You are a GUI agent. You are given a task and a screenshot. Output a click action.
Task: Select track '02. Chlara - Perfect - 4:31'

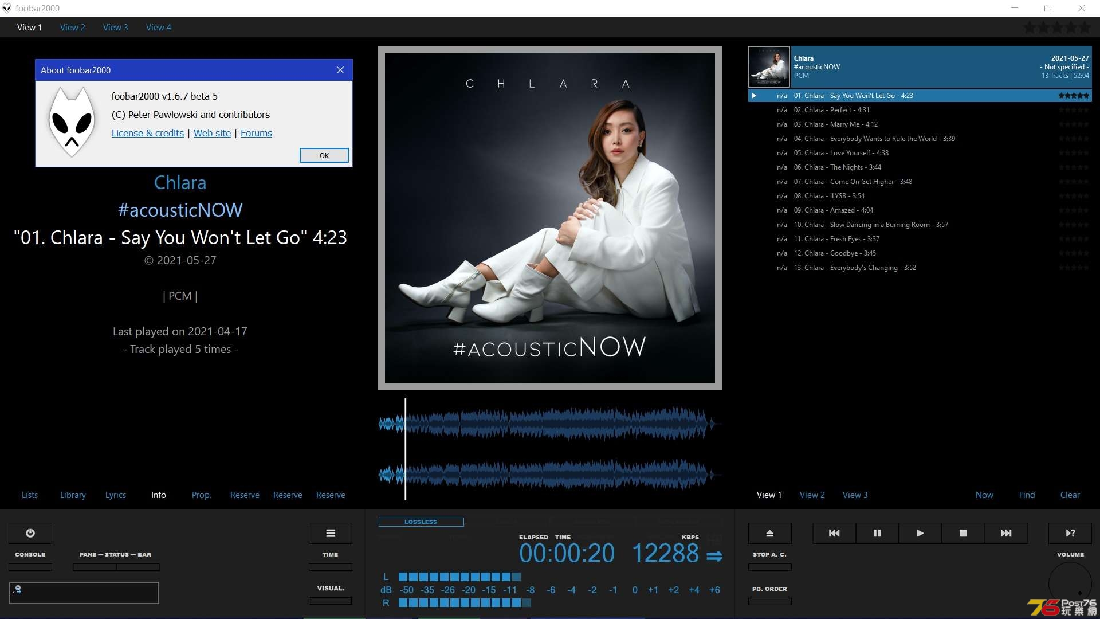pos(920,110)
